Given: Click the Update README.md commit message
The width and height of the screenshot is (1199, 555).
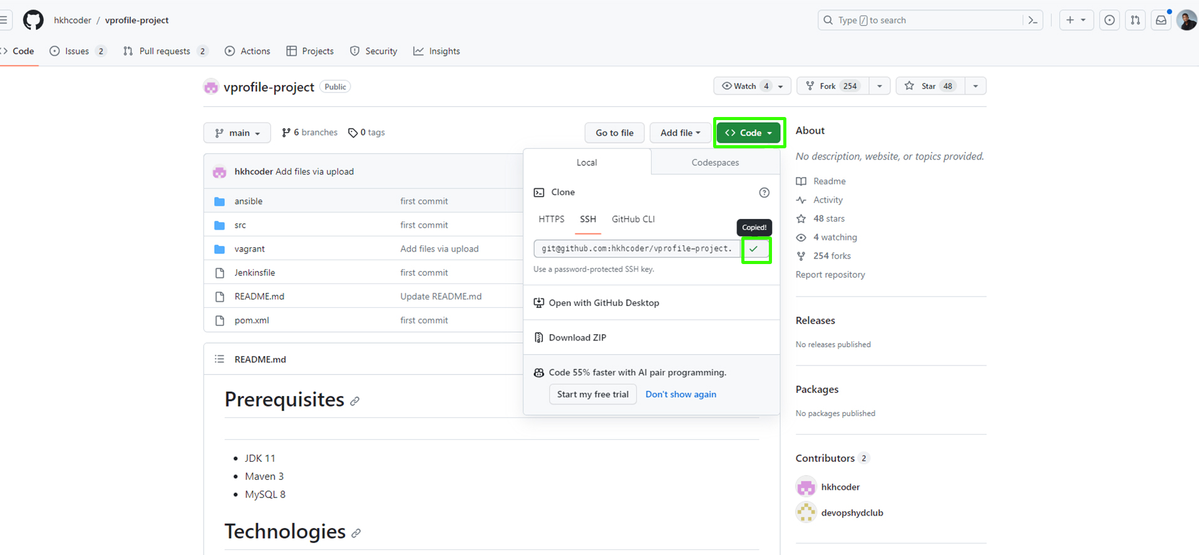Looking at the screenshot, I should point(441,297).
